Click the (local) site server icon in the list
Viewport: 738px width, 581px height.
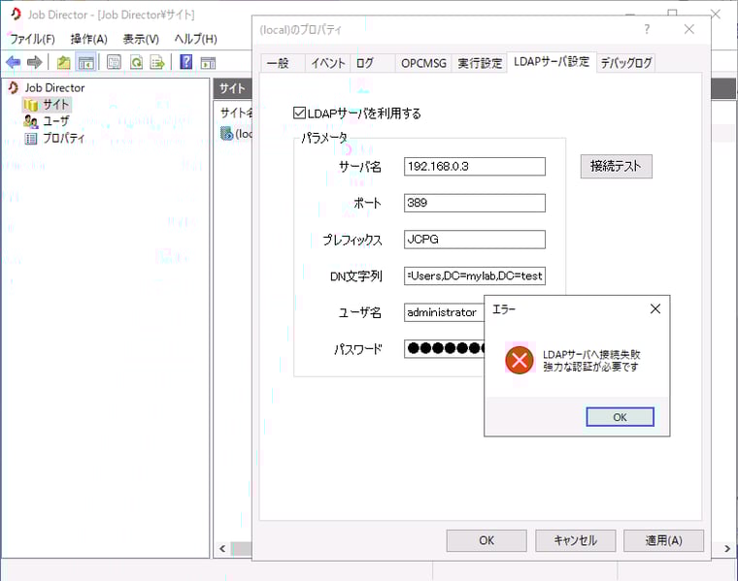coord(227,134)
